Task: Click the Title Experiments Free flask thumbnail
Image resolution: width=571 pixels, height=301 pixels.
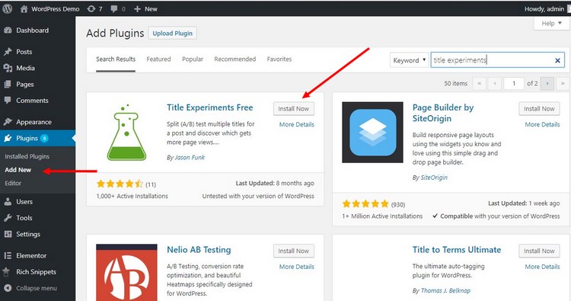Action: click(126, 132)
